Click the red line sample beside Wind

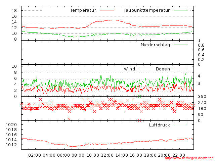point(146,69)
